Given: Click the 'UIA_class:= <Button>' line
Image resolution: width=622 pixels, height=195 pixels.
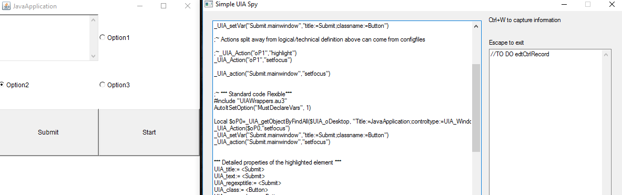Looking at the screenshot, I should [241, 190].
